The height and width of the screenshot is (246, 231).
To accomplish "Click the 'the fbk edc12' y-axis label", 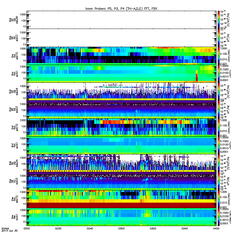I will point(15,199).
